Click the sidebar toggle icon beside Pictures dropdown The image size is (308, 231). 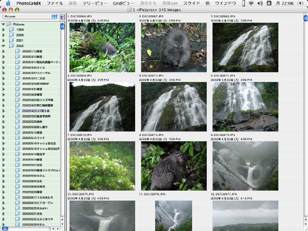62,17
